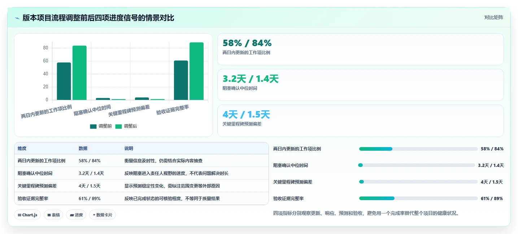Click the 对比矩阵 label in header
The image size is (518, 234).
493,17
